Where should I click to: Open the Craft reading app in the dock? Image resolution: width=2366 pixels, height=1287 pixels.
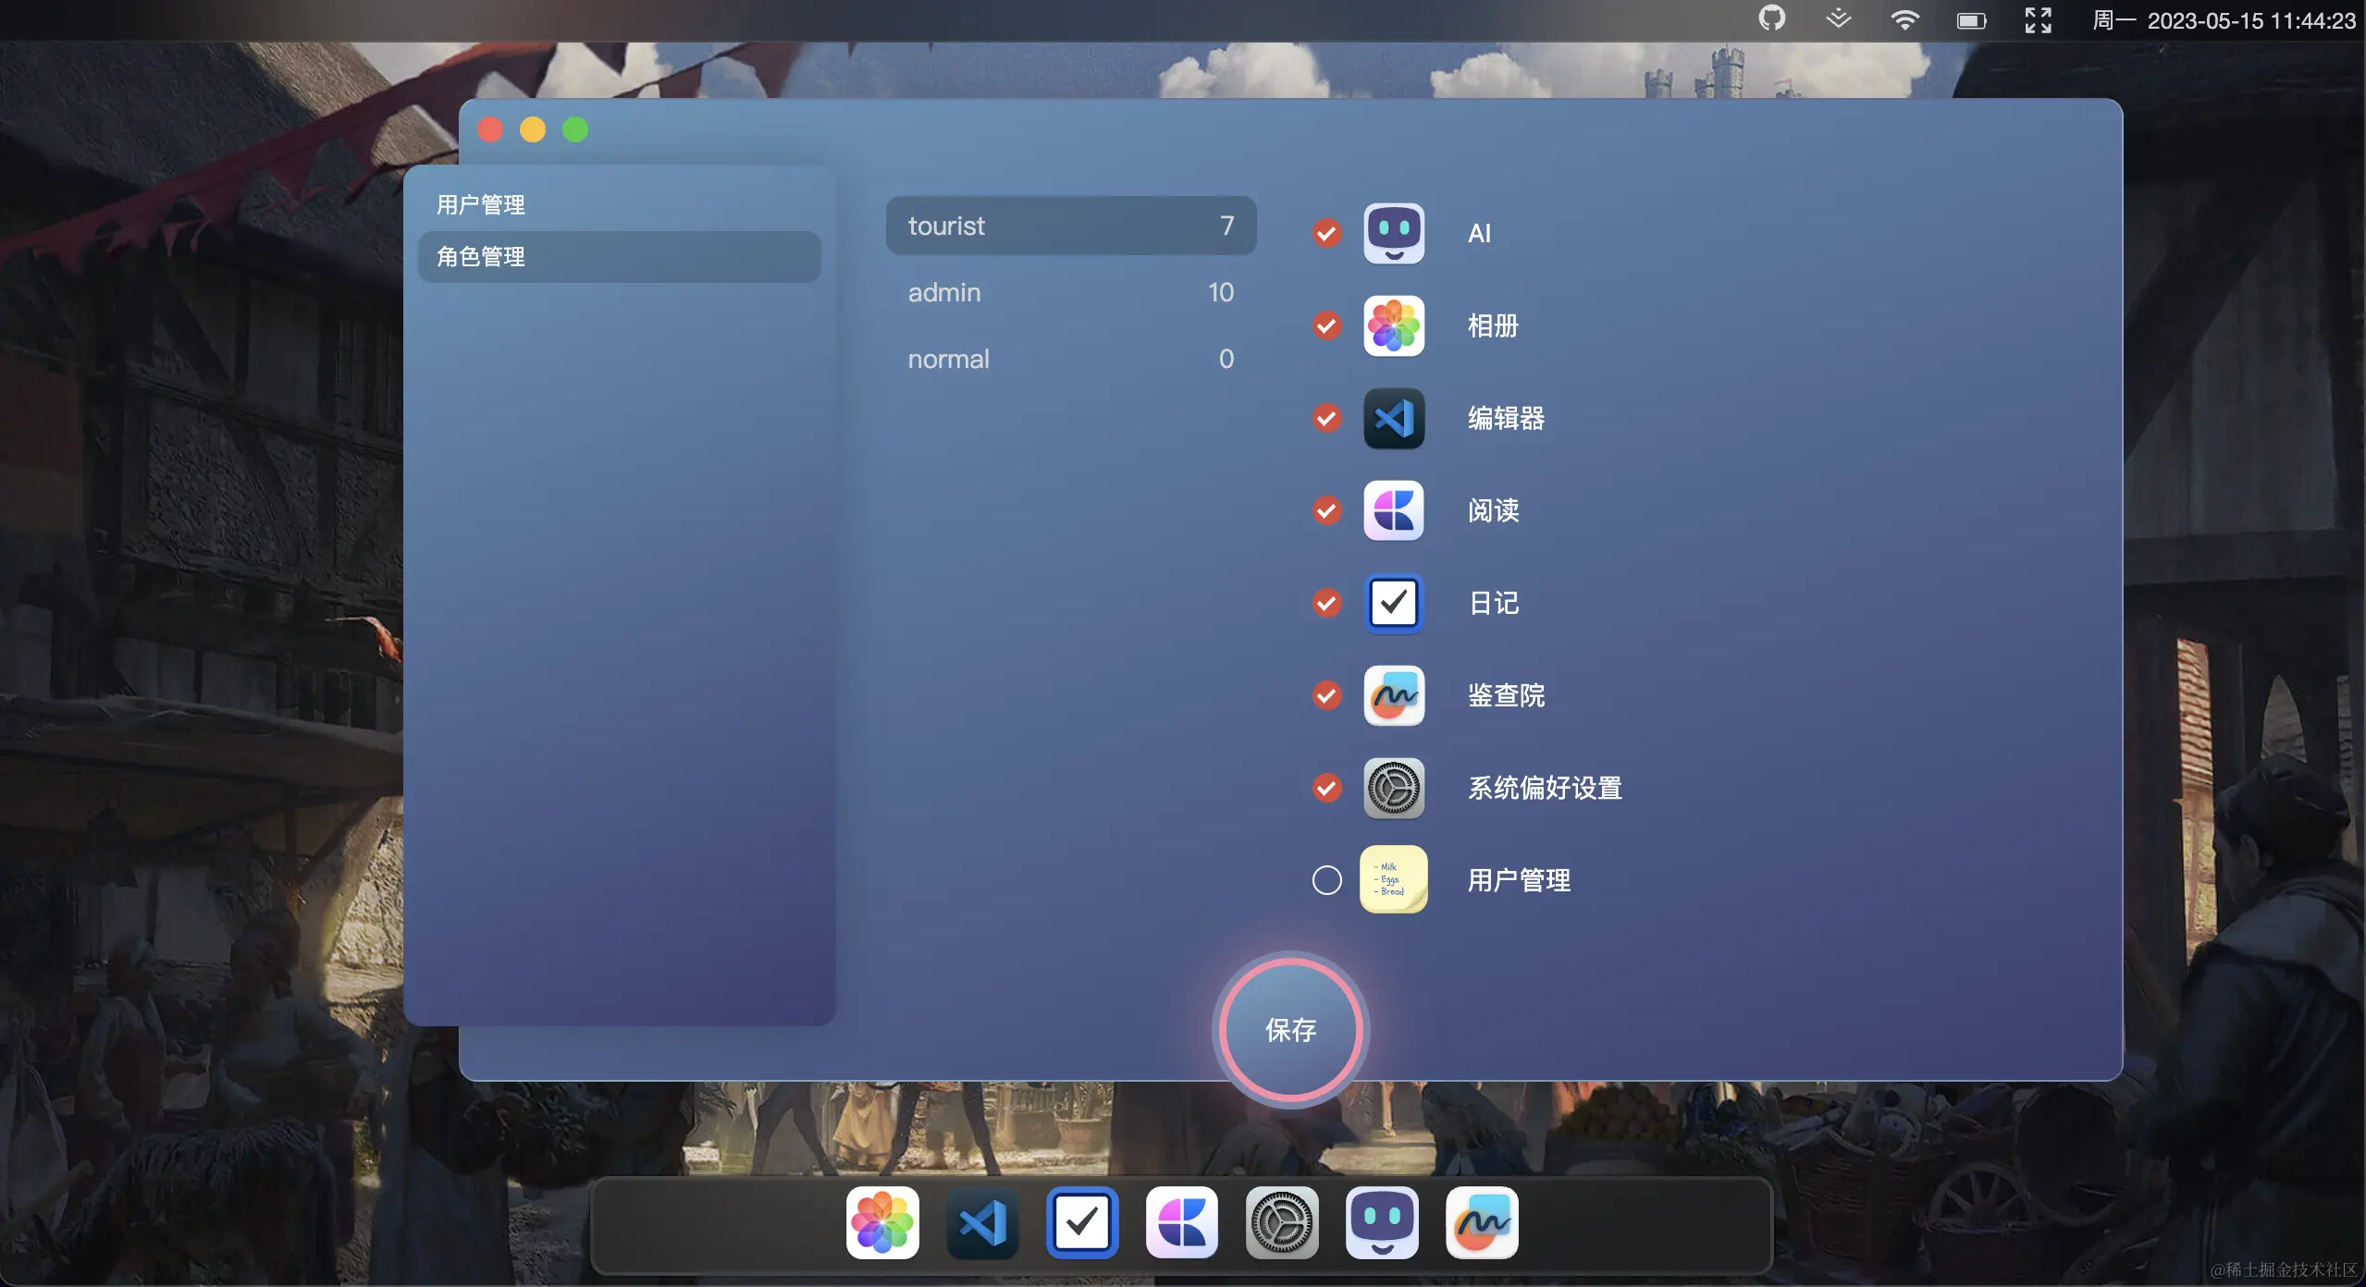click(1182, 1222)
